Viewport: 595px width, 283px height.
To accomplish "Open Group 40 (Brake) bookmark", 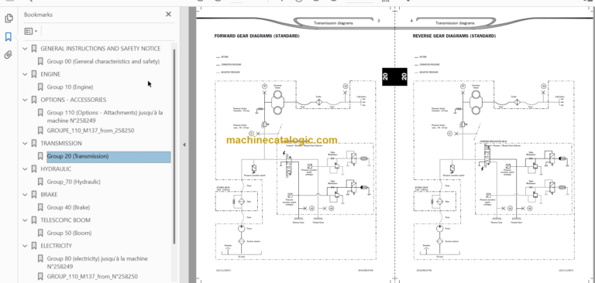I will [68, 207].
